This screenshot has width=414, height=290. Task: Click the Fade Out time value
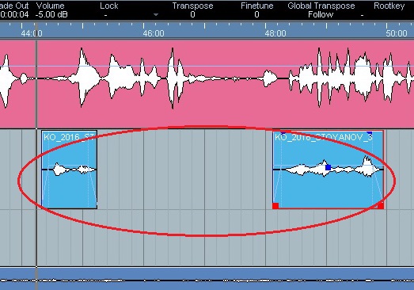click(14, 14)
